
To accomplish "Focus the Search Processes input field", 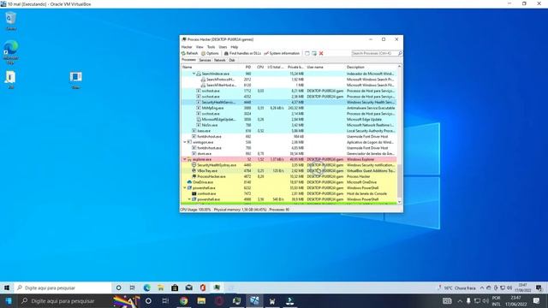I will point(374,53).
